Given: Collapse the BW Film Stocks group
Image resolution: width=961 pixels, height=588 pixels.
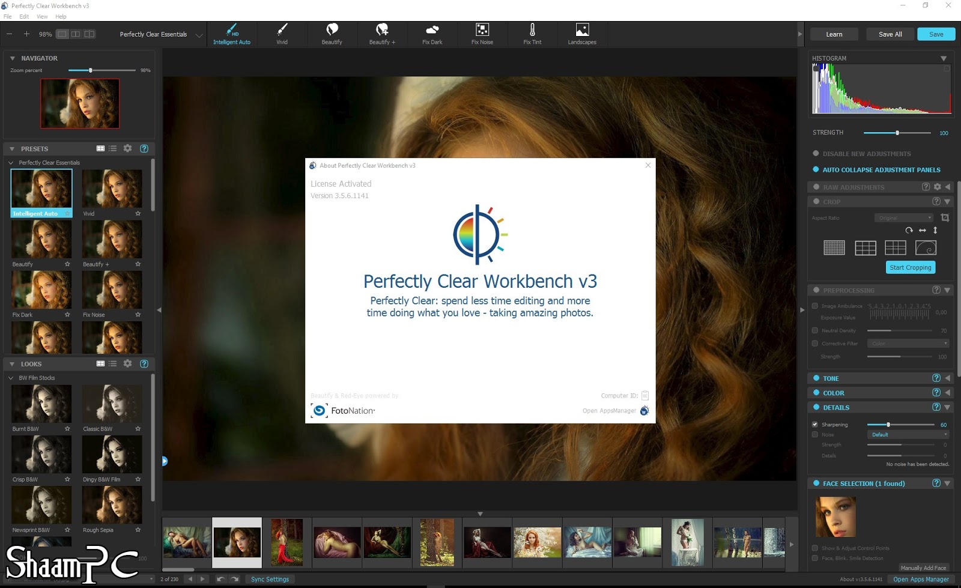Looking at the screenshot, I should click(x=11, y=378).
